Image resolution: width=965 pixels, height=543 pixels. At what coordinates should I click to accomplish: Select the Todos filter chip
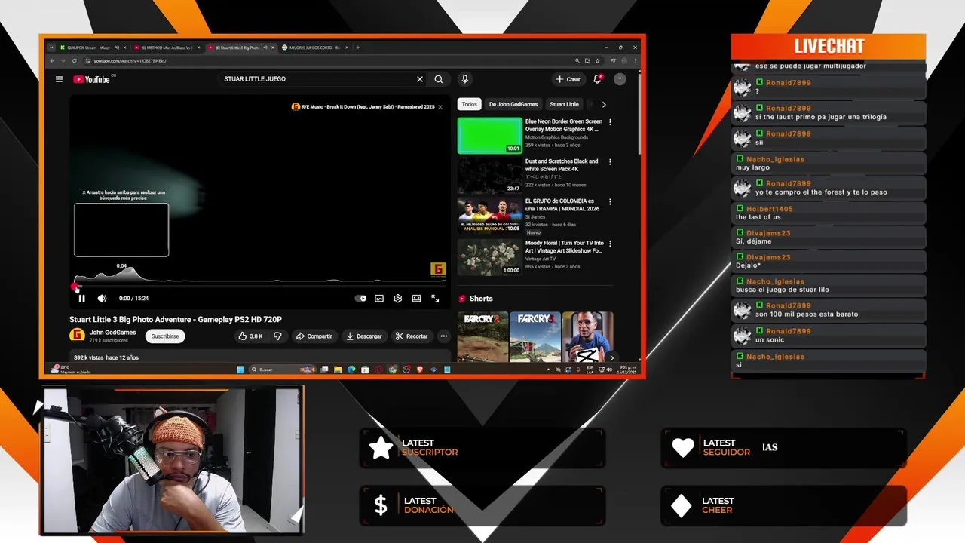[x=469, y=104]
